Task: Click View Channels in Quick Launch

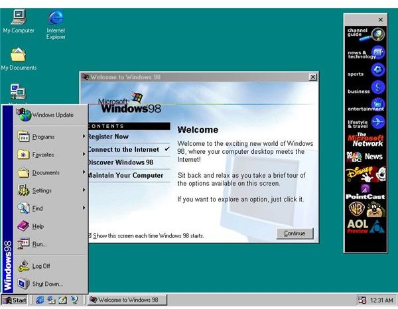Action: point(74,300)
